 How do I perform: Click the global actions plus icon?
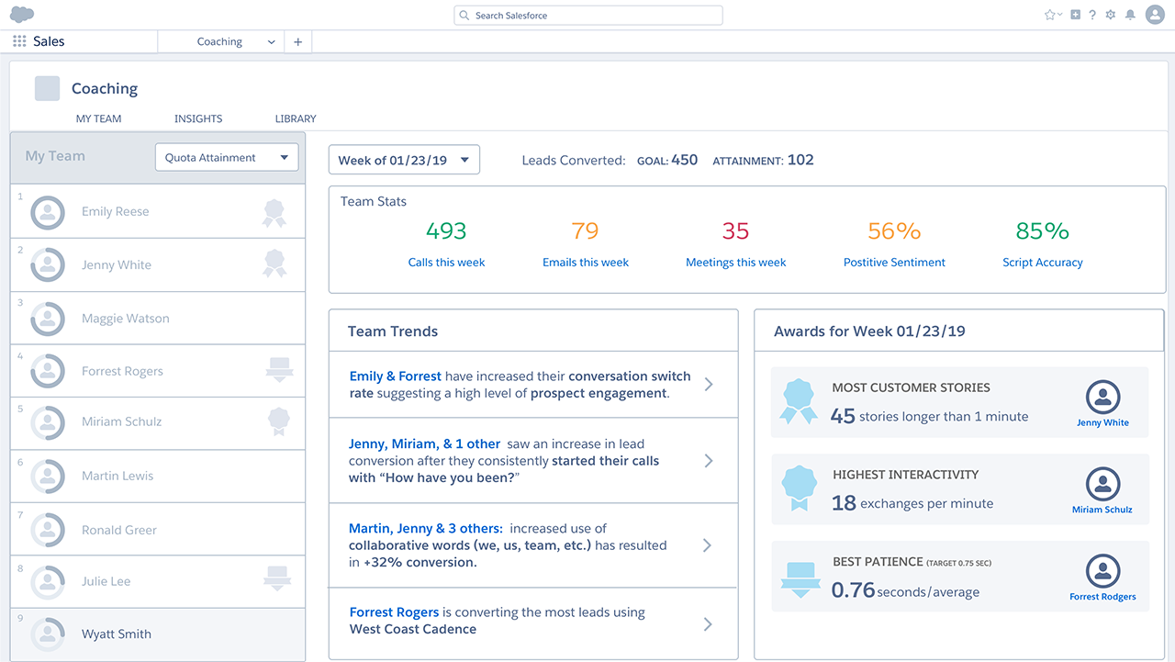1075,15
